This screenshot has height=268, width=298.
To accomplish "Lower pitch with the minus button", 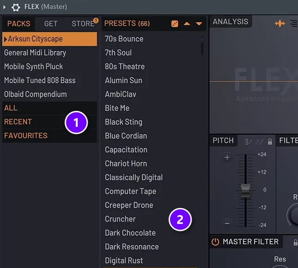I will [227, 223].
